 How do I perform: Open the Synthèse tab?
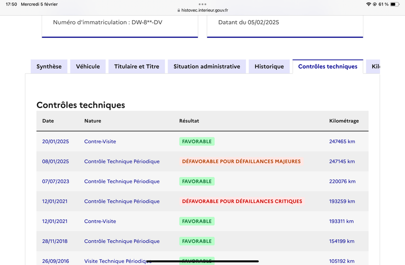(49, 67)
